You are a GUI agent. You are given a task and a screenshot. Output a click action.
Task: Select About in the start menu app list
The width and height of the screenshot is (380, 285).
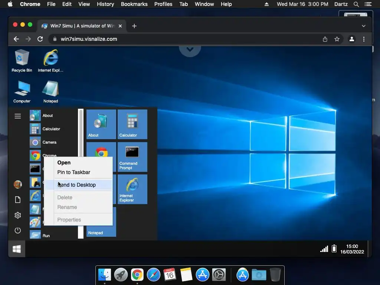pyautogui.click(x=53, y=116)
